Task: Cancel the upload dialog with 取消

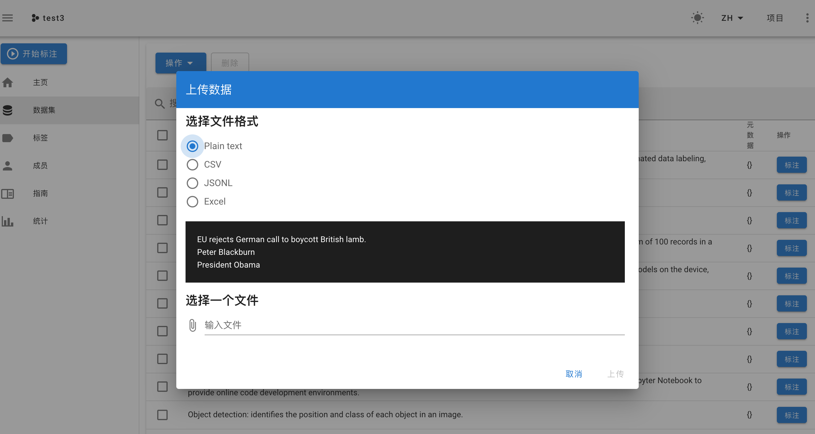Action: tap(574, 374)
